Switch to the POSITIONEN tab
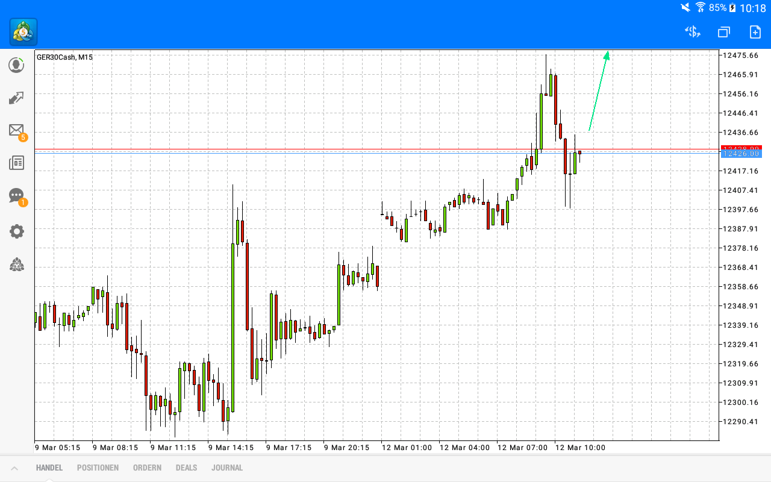The height and width of the screenshot is (482, 771). coord(98,468)
